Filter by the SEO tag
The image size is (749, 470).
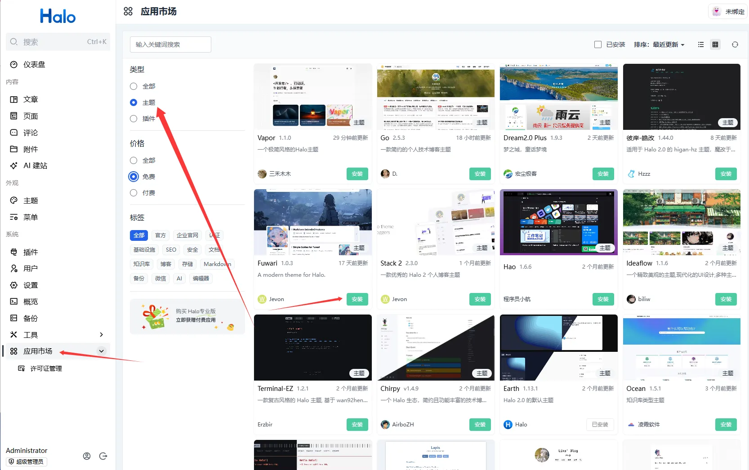point(171,250)
